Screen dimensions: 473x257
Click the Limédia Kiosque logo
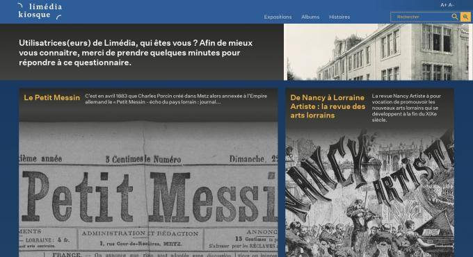40,11
